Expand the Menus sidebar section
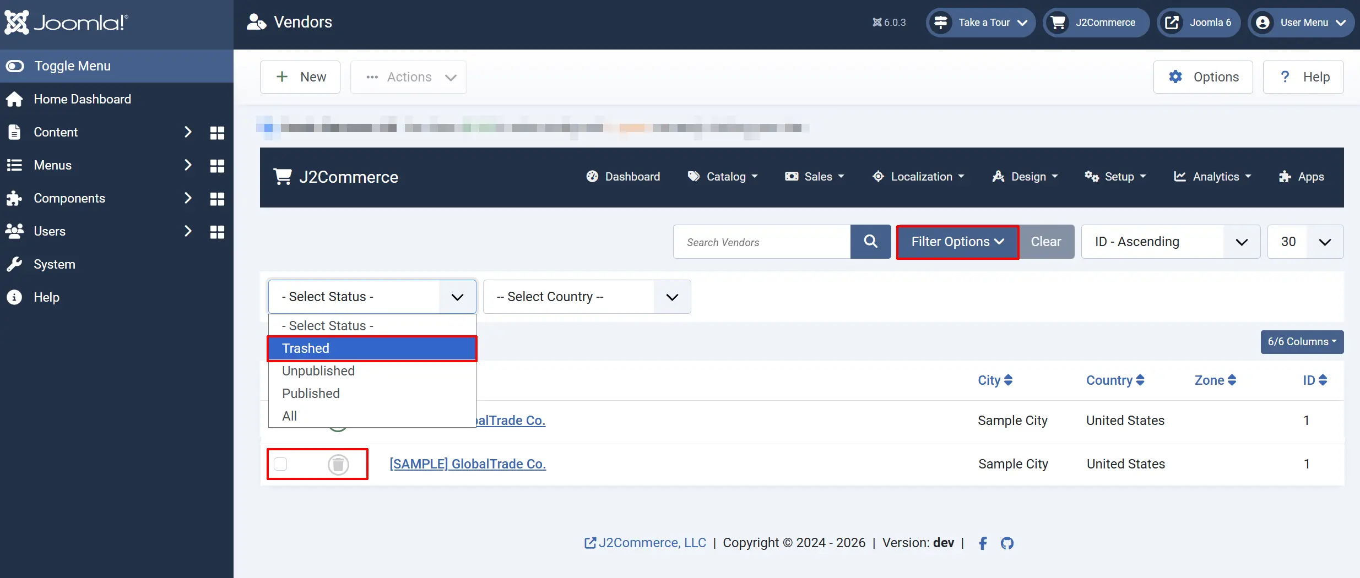 click(x=188, y=165)
